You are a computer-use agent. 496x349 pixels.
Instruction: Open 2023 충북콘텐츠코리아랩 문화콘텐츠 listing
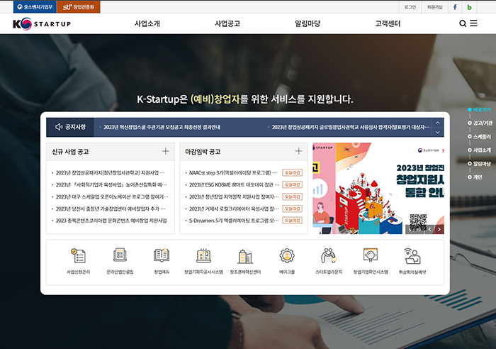111,221
